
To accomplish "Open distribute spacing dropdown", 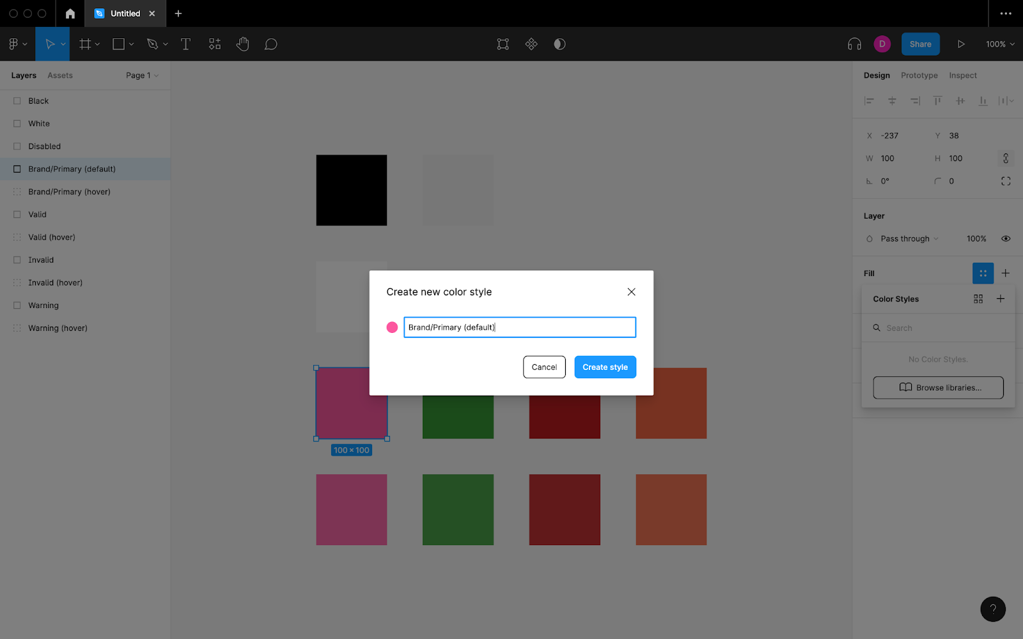I will tap(1006, 101).
